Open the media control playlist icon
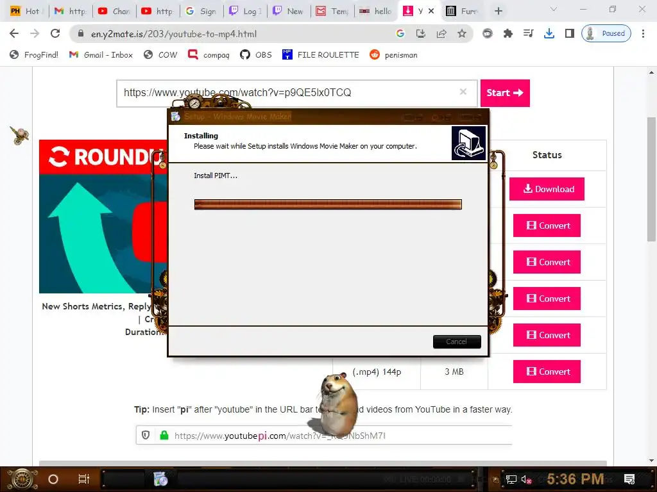Viewport: 657px width, 492px height. tap(529, 33)
